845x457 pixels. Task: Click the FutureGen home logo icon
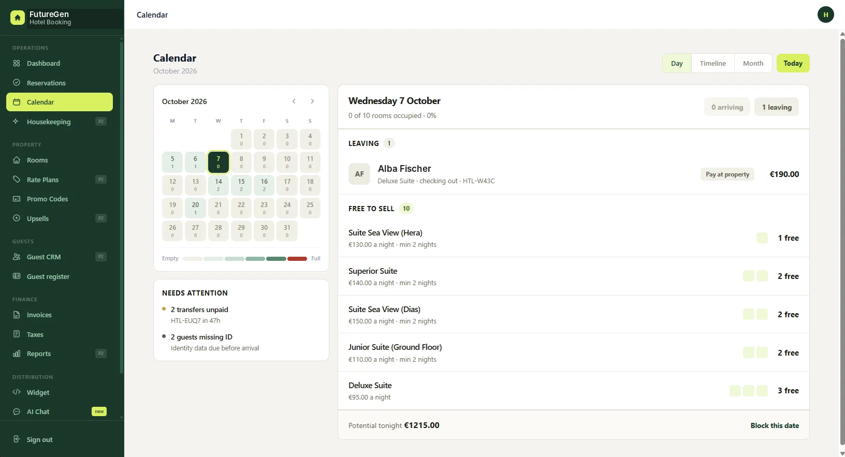click(18, 18)
